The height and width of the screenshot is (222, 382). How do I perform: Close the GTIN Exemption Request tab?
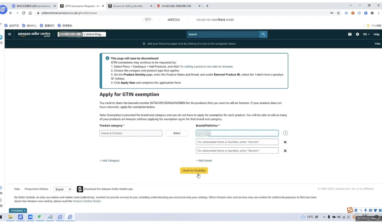pos(103,6)
